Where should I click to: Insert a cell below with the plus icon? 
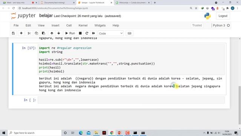(21, 33)
